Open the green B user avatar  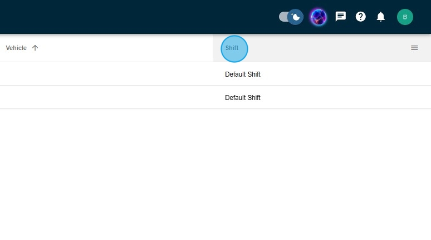tap(405, 17)
